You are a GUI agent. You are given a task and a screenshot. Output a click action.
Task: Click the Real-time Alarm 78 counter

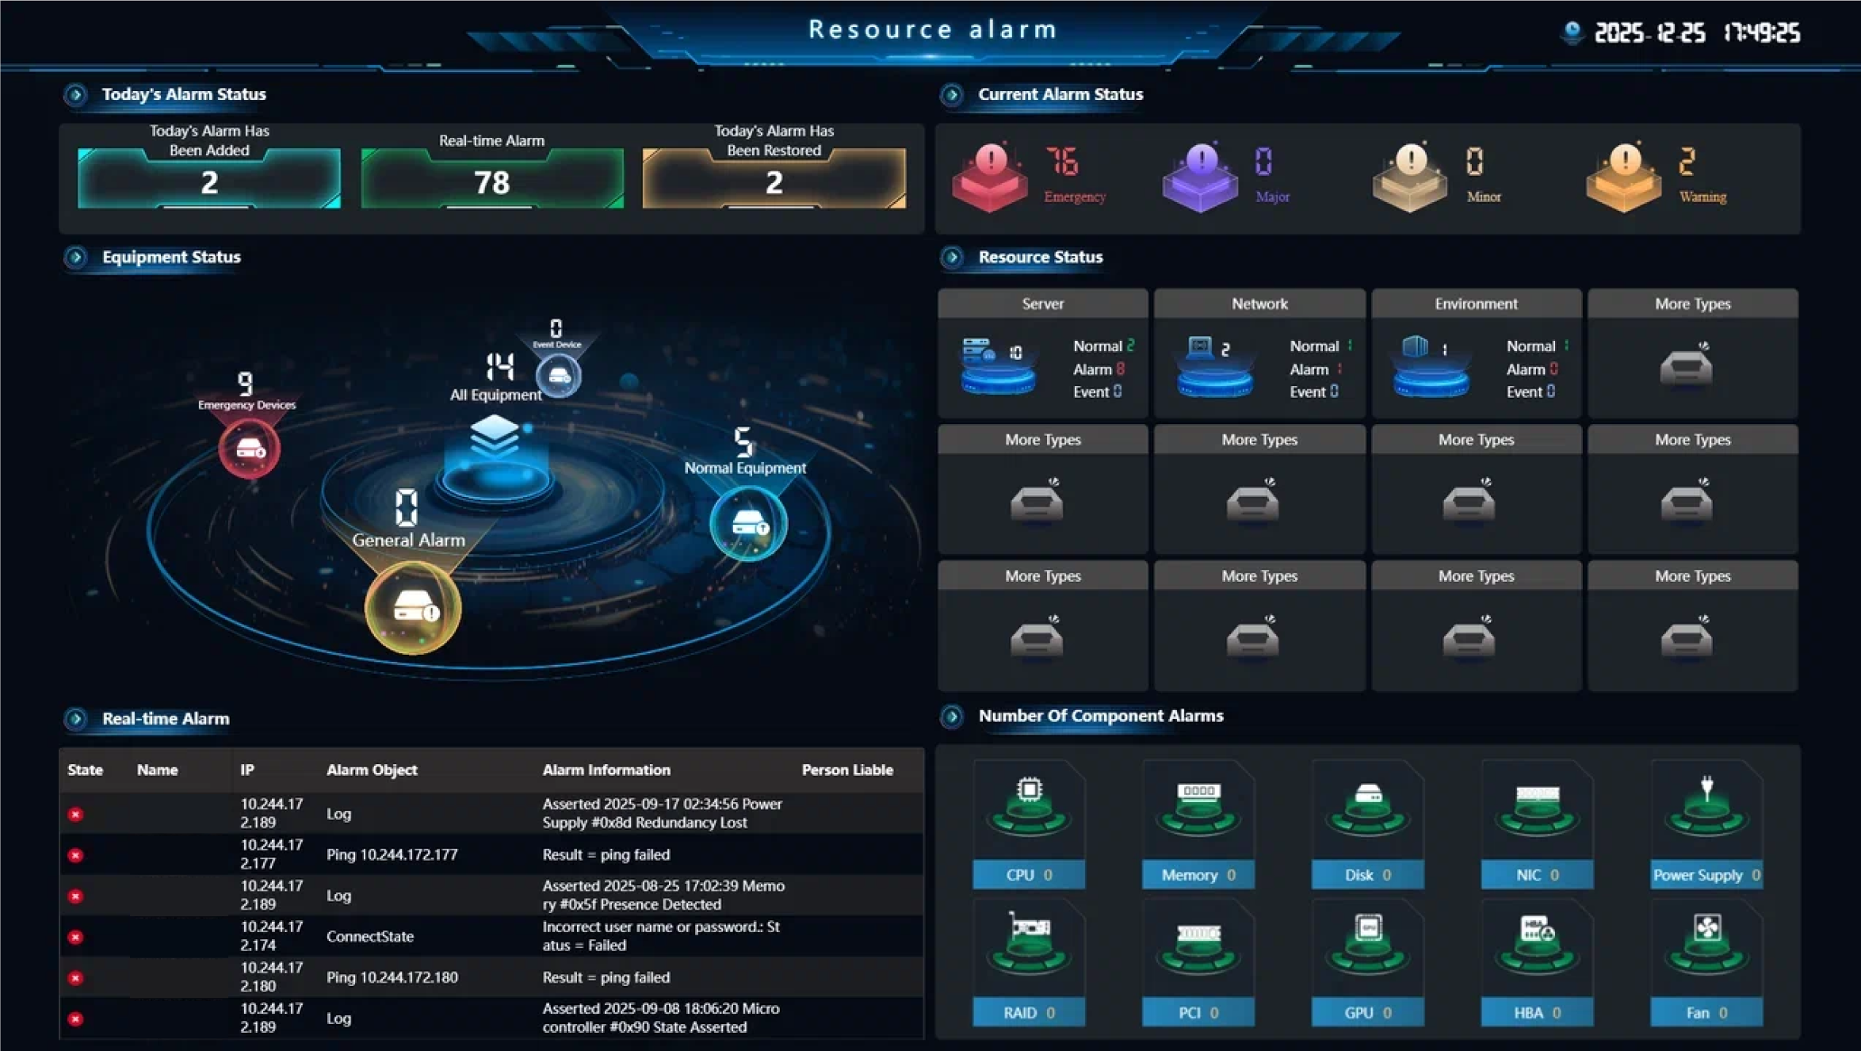pos(491,182)
